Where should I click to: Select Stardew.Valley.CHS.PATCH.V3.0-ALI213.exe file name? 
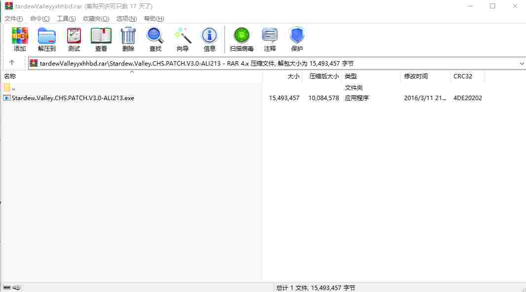coord(73,98)
